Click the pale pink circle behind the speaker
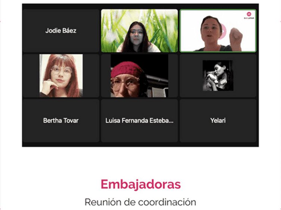 (223, 31)
